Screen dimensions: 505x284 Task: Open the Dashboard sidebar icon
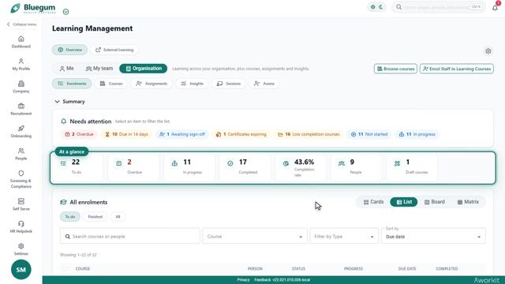21,39
